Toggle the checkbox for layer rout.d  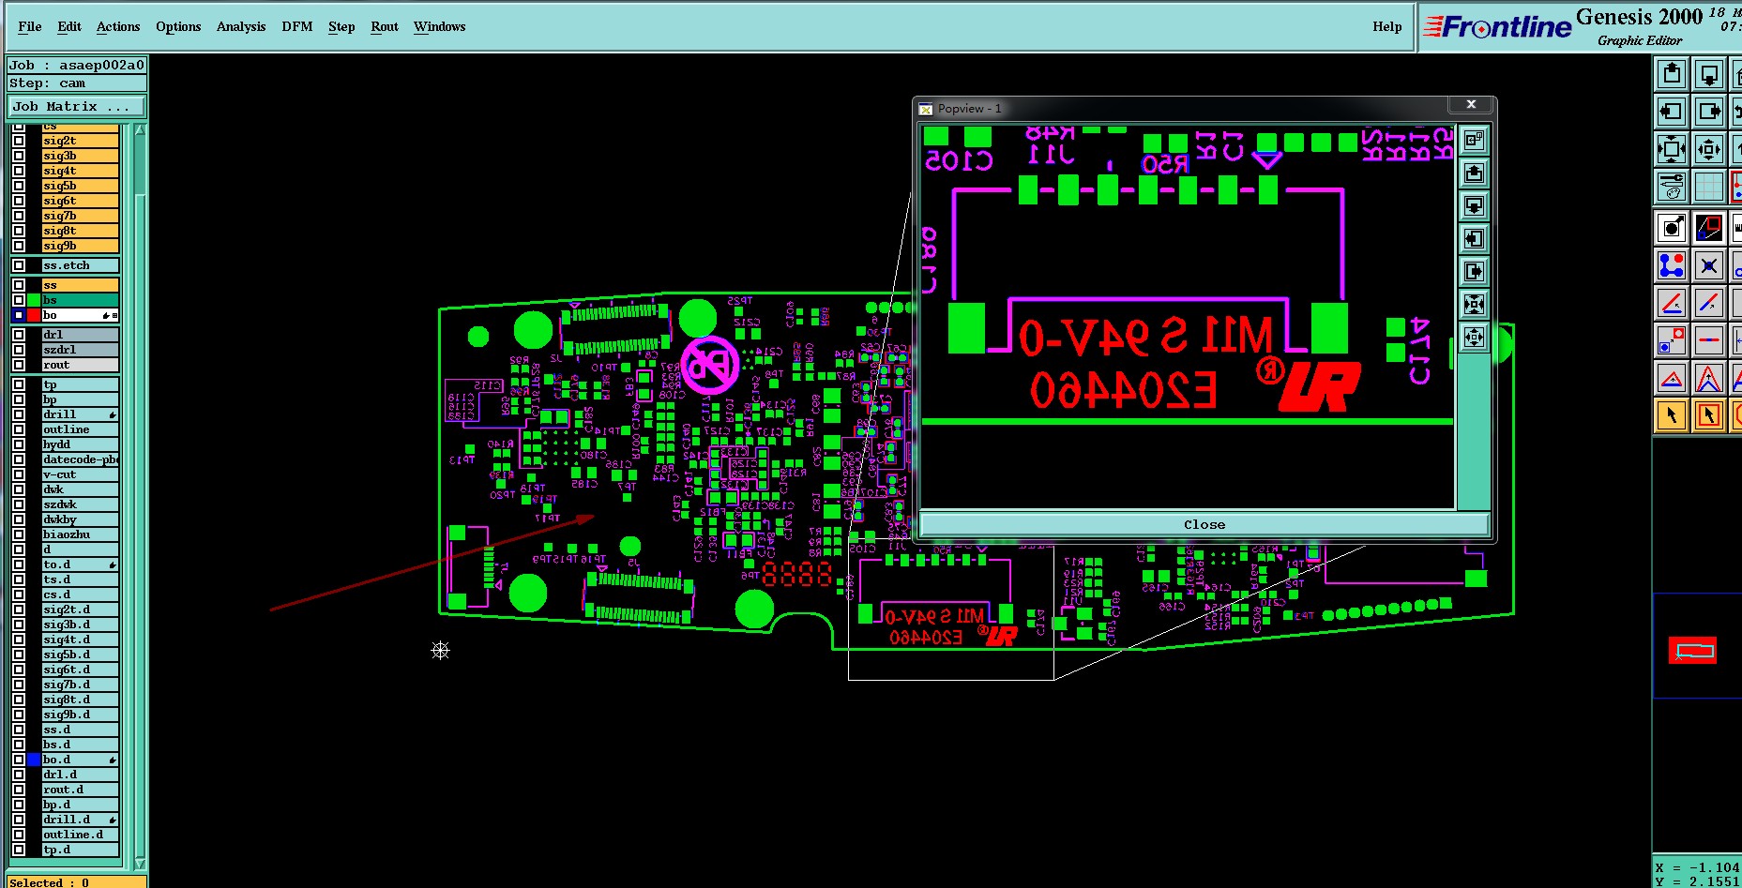pyautogui.click(x=19, y=790)
